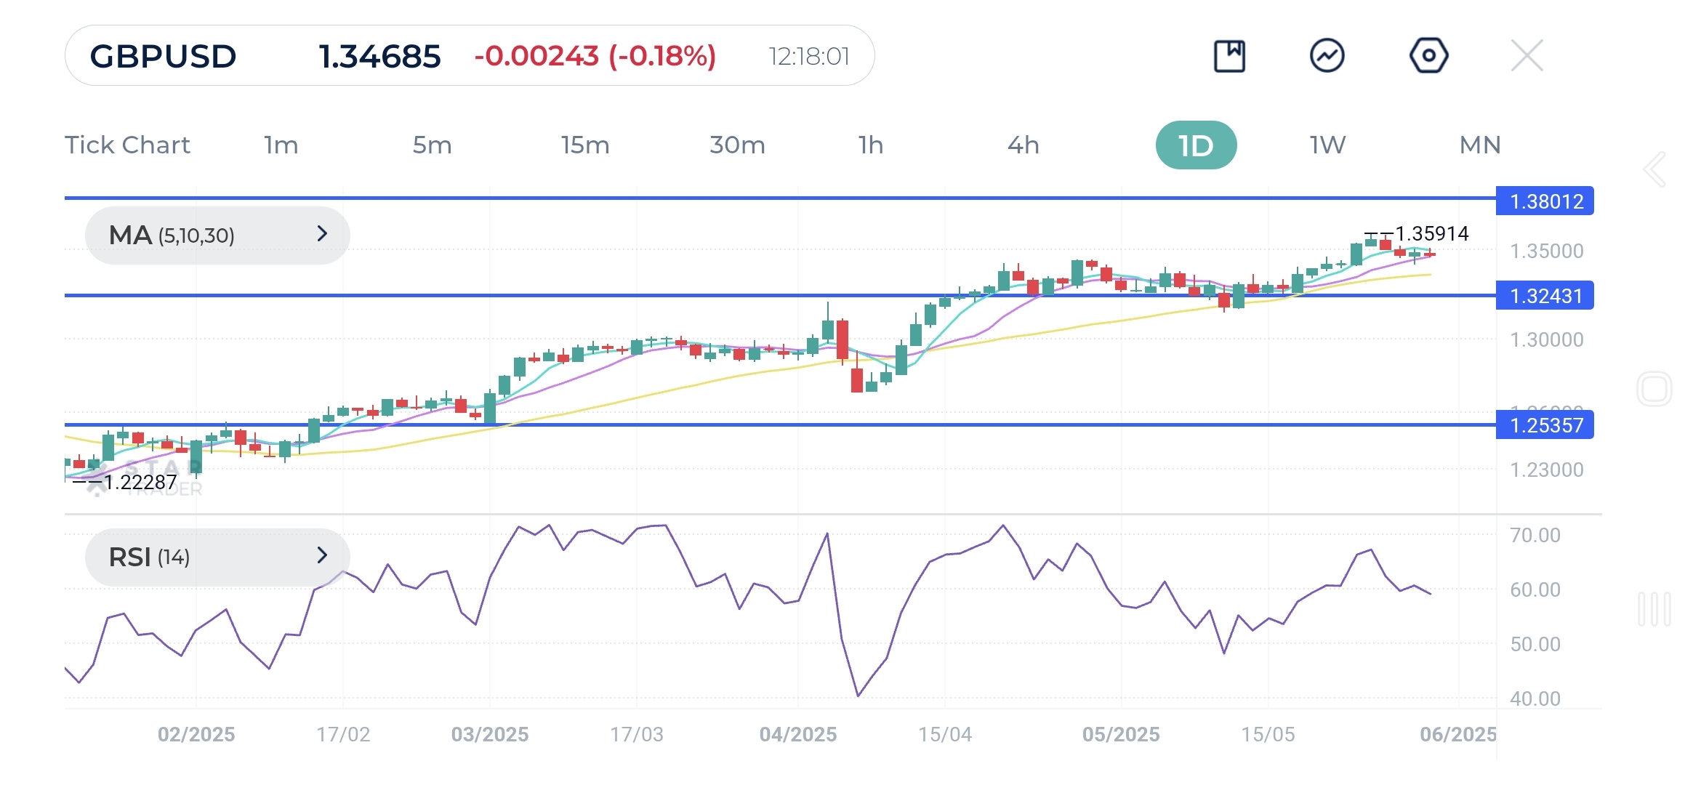Viewport: 1701px width, 785px height.
Task: Open the technical indicators icon
Action: 1328,55
